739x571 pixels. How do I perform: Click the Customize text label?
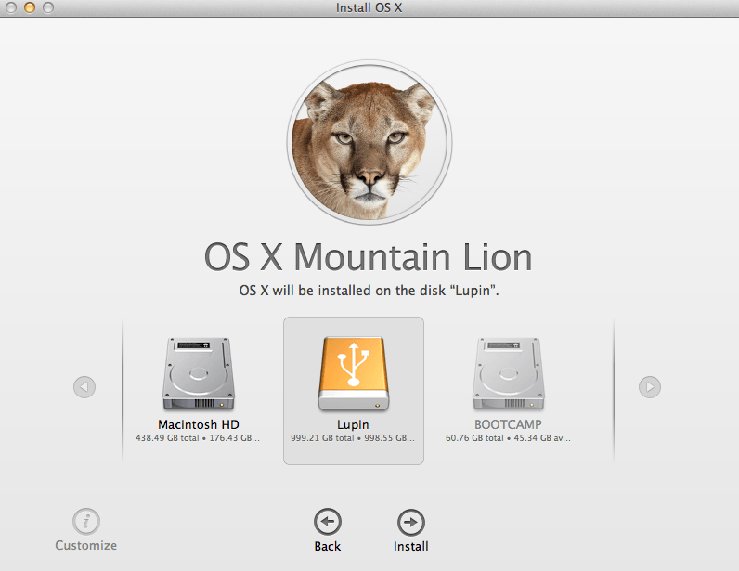pos(86,545)
